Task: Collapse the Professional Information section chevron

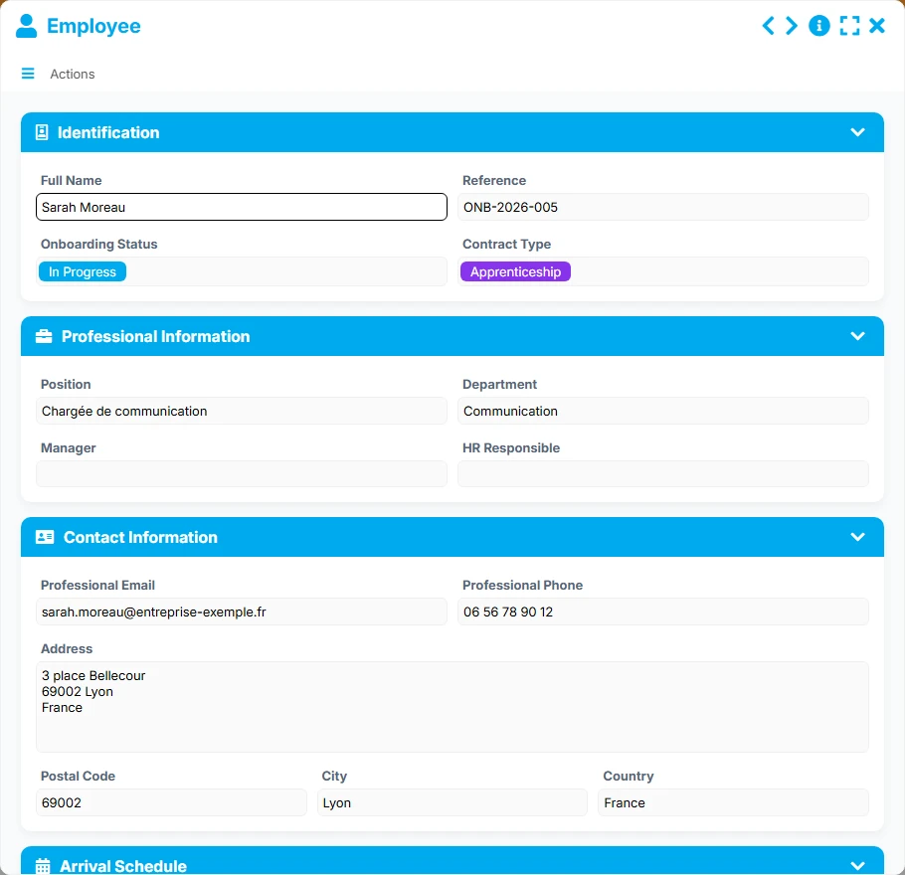Action: coord(857,336)
